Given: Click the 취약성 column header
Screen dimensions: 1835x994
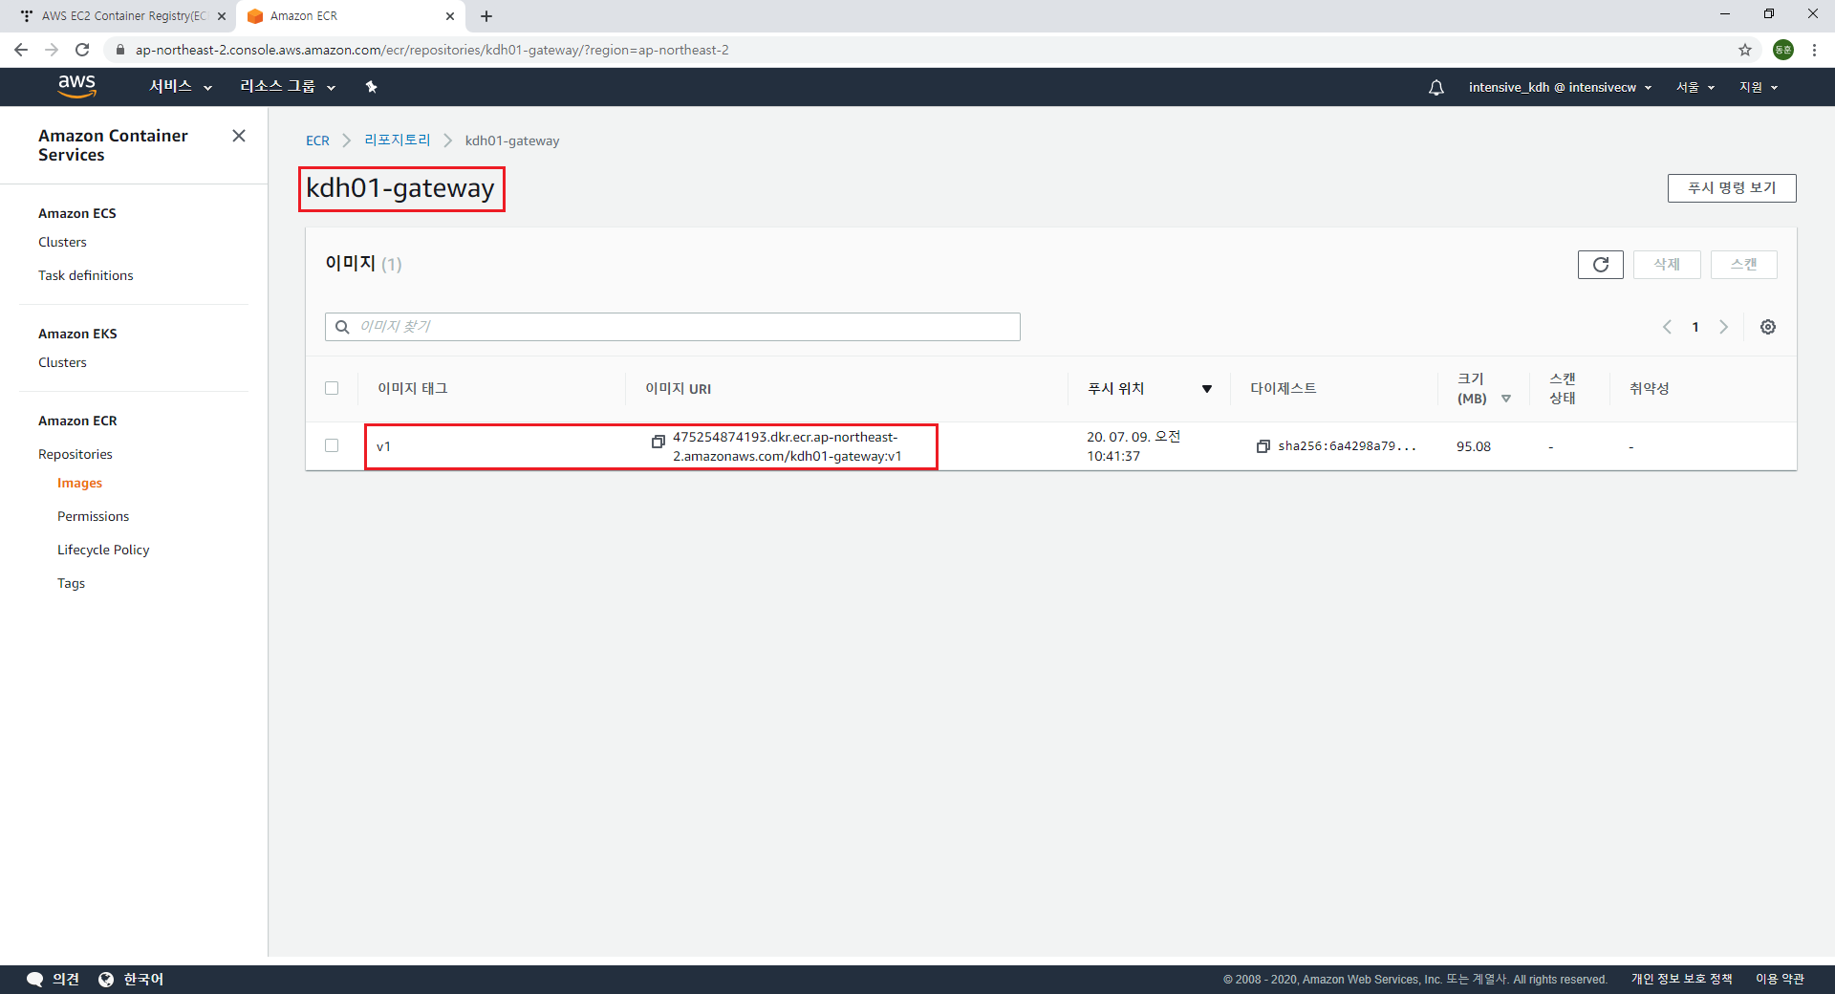Looking at the screenshot, I should point(1649,389).
